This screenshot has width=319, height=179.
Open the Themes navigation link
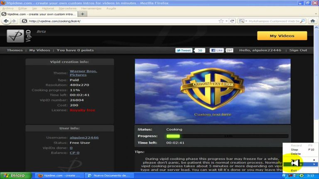tap(15, 50)
